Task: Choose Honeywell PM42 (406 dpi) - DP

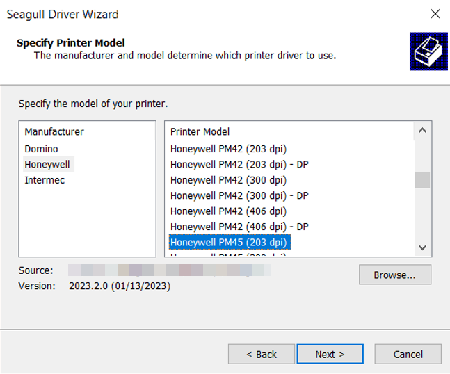Action: pos(239,227)
